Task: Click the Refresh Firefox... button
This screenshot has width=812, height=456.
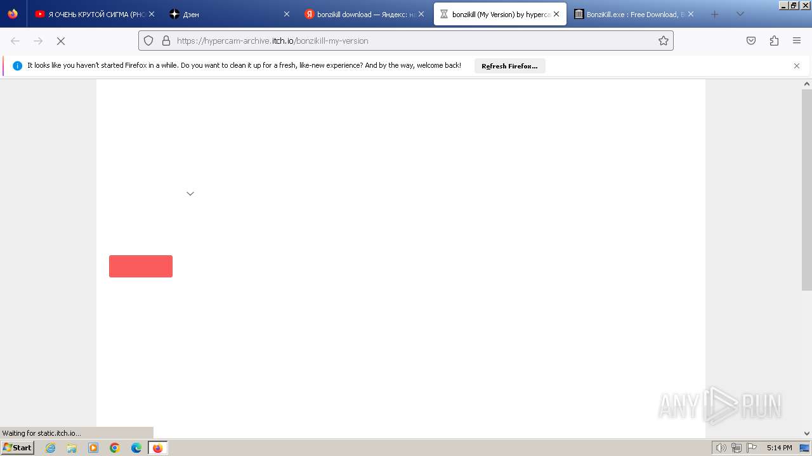Action: click(x=509, y=66)
